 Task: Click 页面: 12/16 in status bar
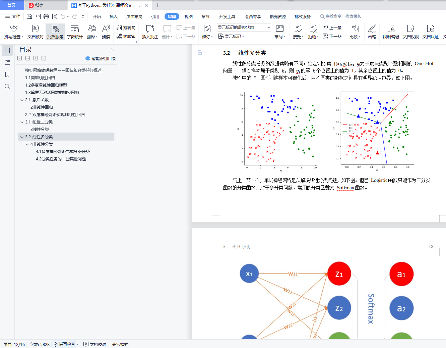pyautogui.click(x=14, y=344)
